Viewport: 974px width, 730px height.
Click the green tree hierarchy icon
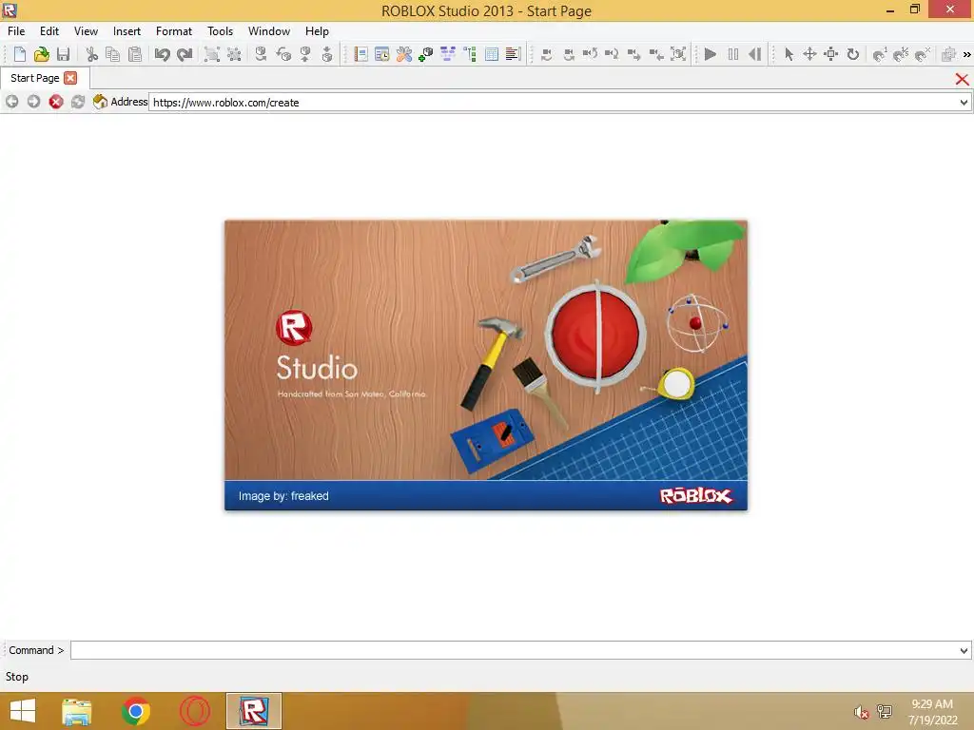point(470,54)
